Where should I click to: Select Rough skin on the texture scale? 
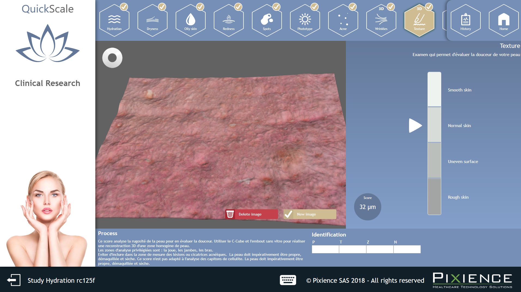click(x=434, y=197)
